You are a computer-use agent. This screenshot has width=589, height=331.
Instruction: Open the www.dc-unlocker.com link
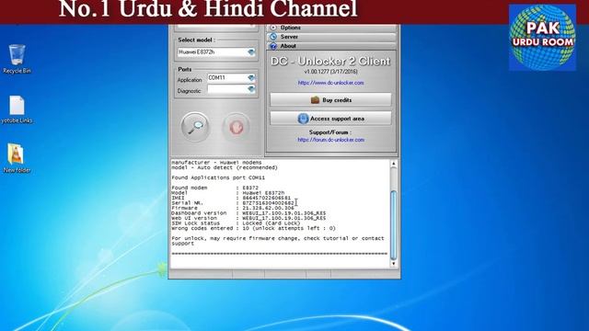(331, 83)
